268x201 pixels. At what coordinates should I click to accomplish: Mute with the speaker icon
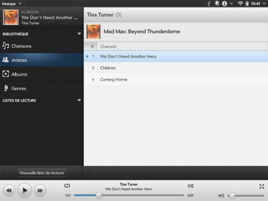pyautogui.click(x=221, y=196)
